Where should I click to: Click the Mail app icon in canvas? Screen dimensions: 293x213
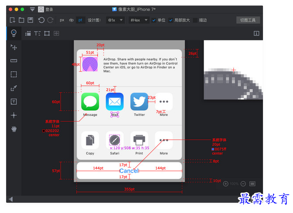tap(115, 102)
